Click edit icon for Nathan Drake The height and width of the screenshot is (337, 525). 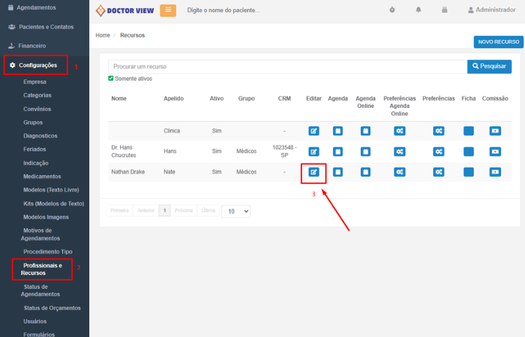tap(314, 172)
